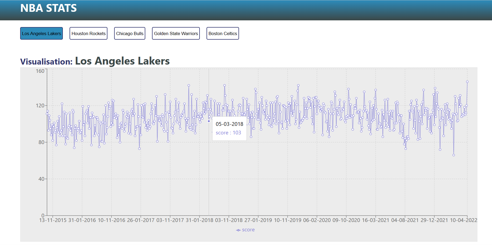492x245 pixels.
Task: Show Chicago Bulls chart
Action: [130, 33]
